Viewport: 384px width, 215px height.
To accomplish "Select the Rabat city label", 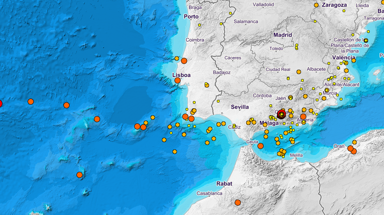I will 224,183.
